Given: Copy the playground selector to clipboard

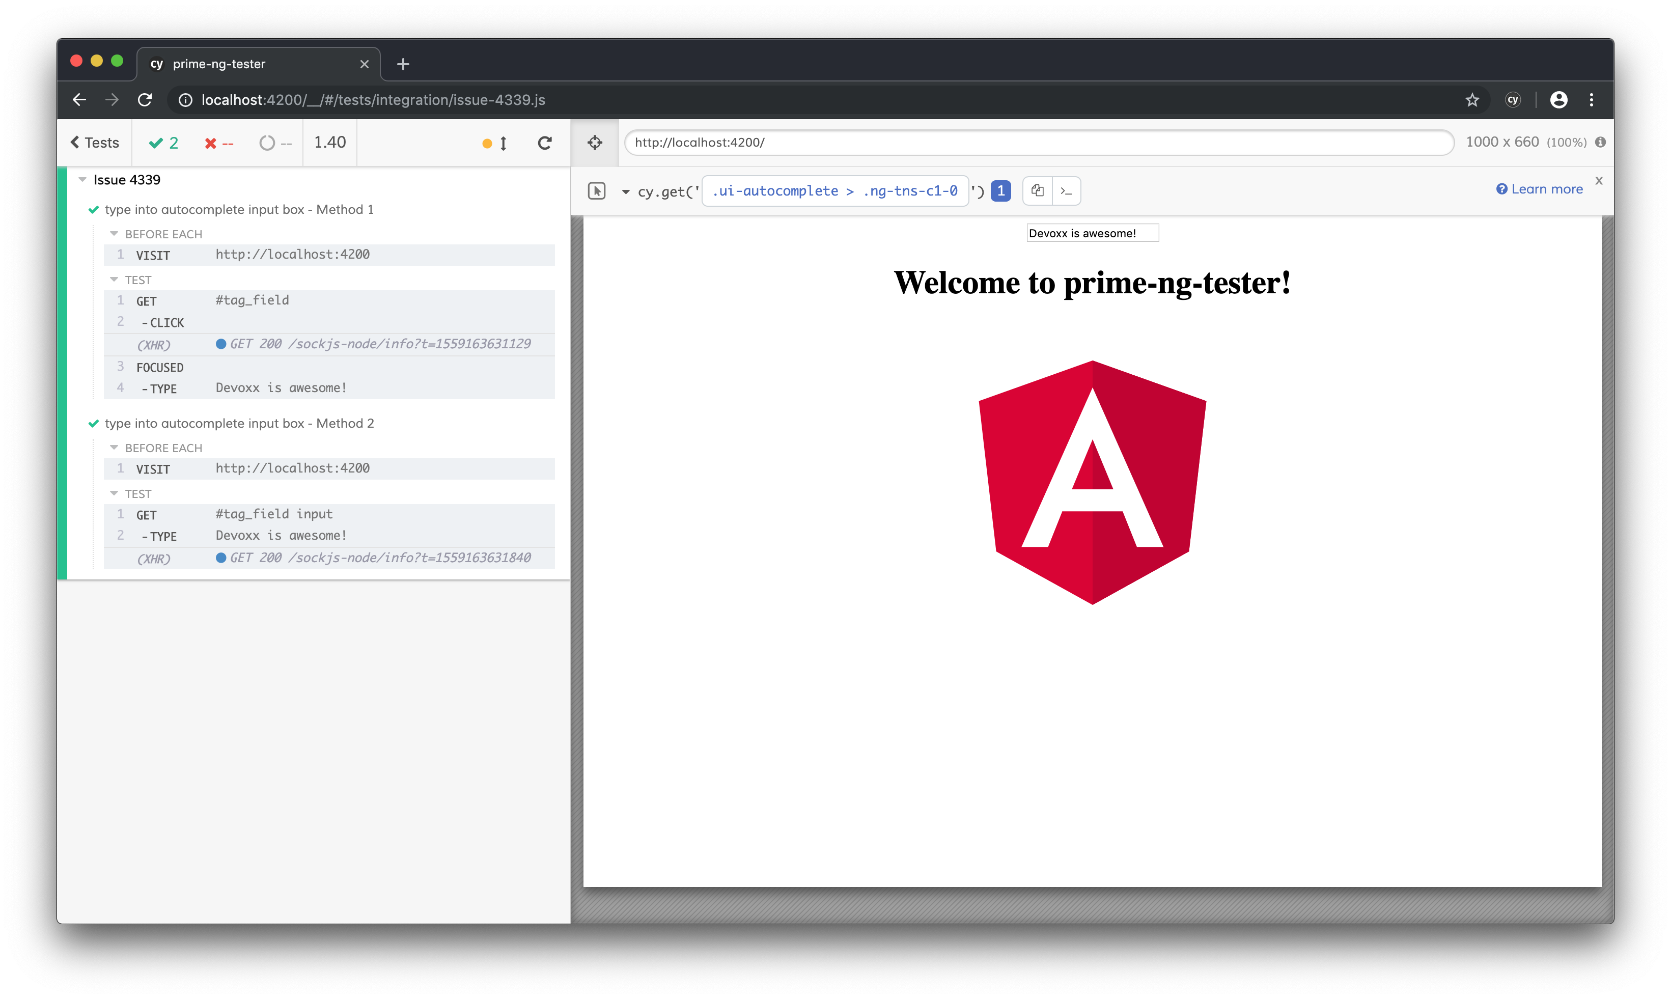Looking at the screenshot, I should coord(1037,190).
